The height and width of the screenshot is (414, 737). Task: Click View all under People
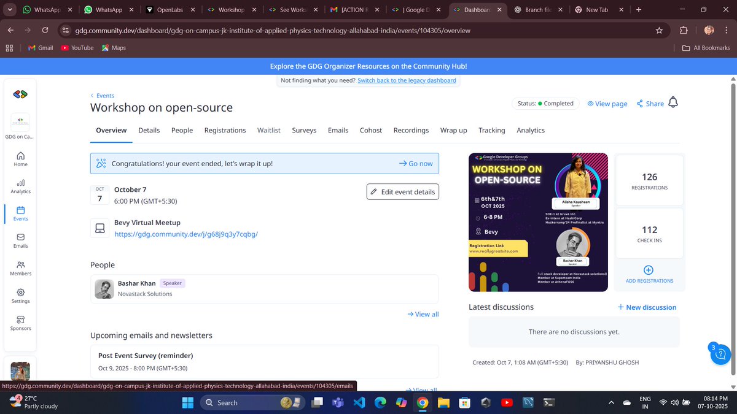(423, 314)
